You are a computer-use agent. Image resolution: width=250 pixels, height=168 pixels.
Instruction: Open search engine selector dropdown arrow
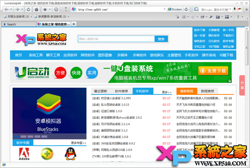[x=230, y=10]
